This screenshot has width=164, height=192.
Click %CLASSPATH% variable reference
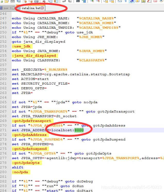click(x=92, y=60)
